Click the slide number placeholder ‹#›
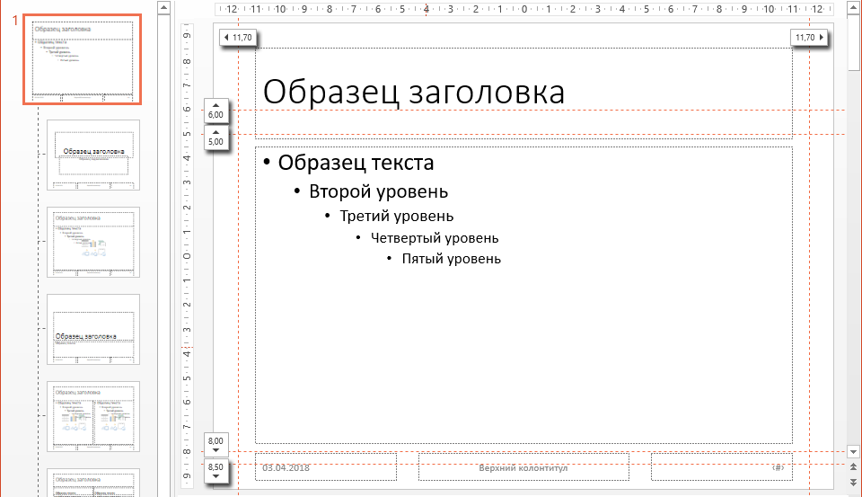Viewport: 862px width, 497px height. 722,467
